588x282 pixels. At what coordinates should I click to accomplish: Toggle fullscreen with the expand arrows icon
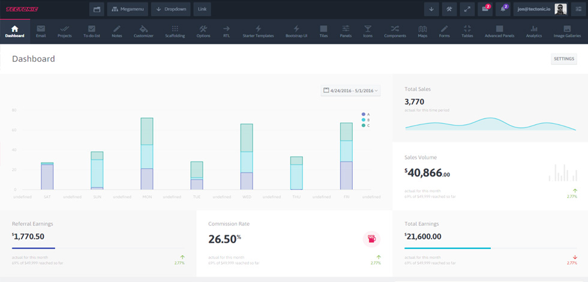tap(467, 10)
